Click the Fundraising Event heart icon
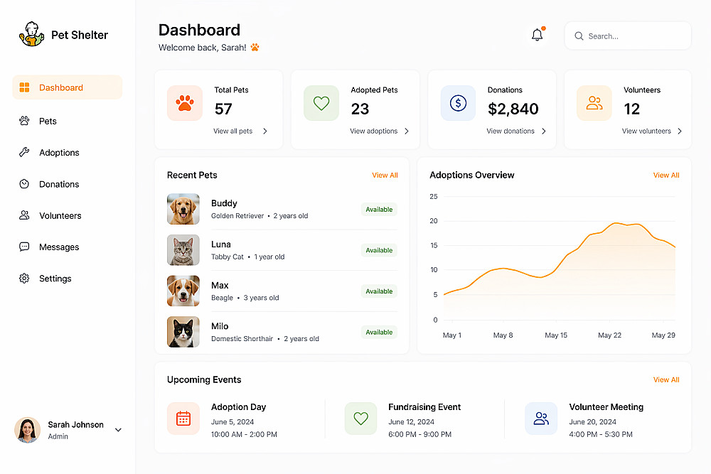The image size is (711, 474). (x=360, y=419)
